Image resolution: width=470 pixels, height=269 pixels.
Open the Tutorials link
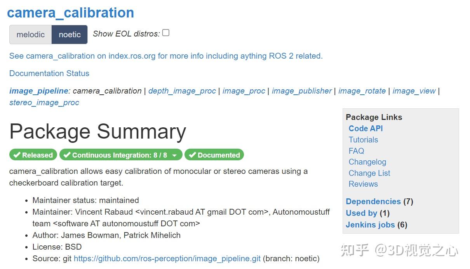coord(363,140)
